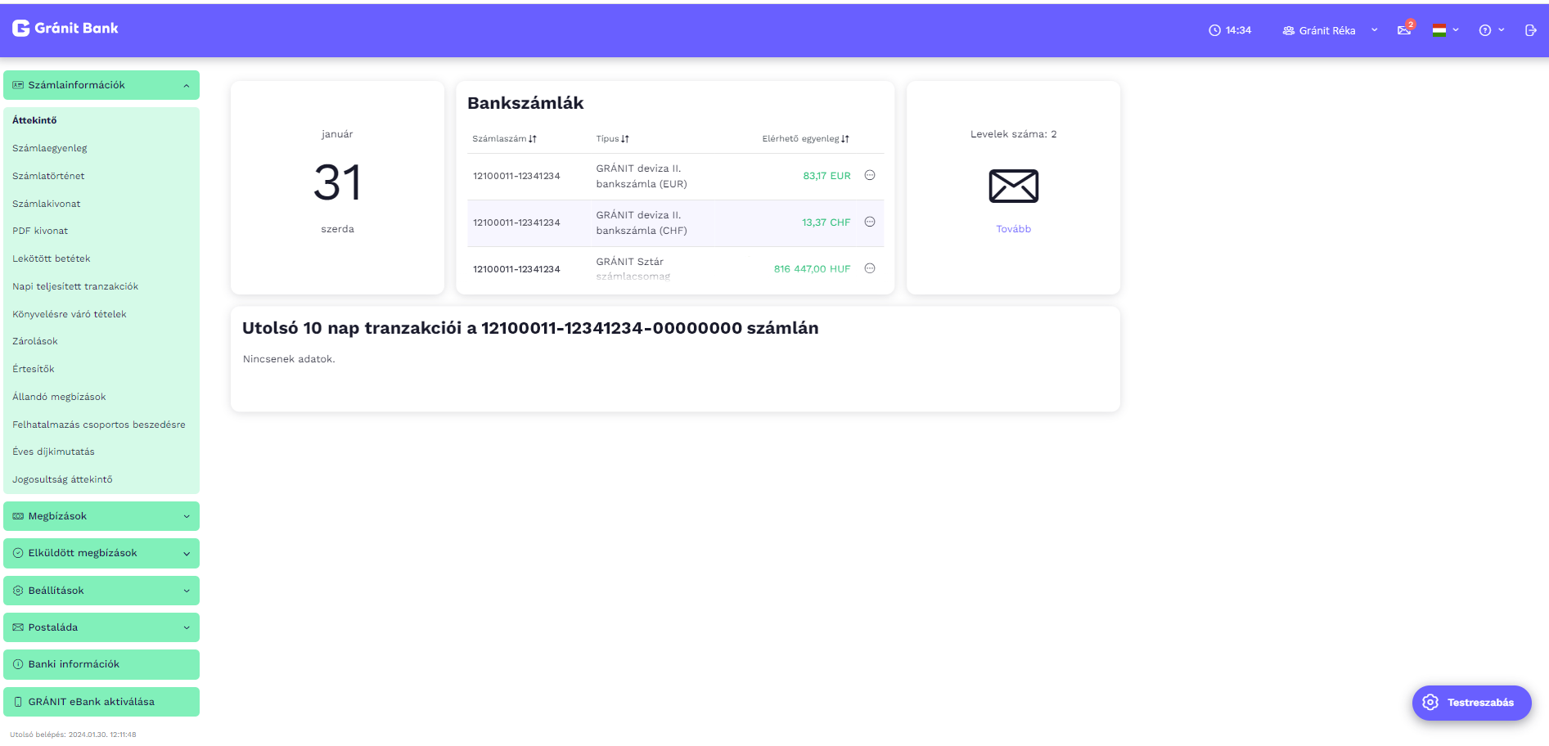Open Állandó megbízások menu item
This screenshot has width=1549, height=746.
click(59, 397)
